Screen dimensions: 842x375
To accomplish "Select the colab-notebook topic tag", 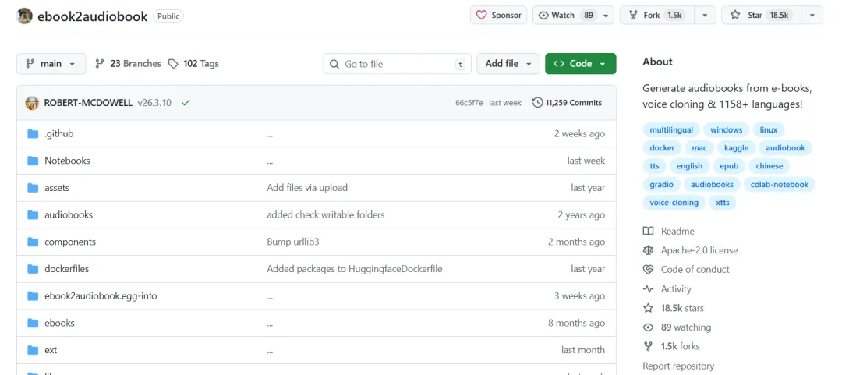I will [x=780, y=184].
